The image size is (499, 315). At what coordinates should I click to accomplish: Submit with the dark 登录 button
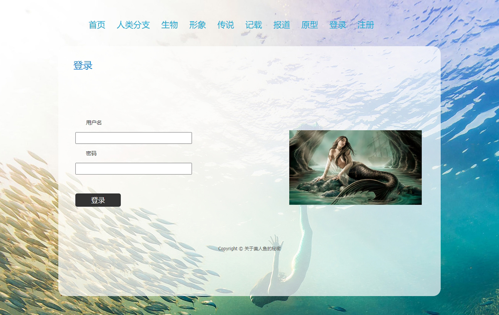pyautogui.click(x=98, y=200)
